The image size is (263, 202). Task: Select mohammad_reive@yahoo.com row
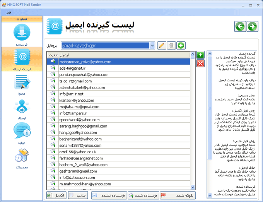[118, 62]
